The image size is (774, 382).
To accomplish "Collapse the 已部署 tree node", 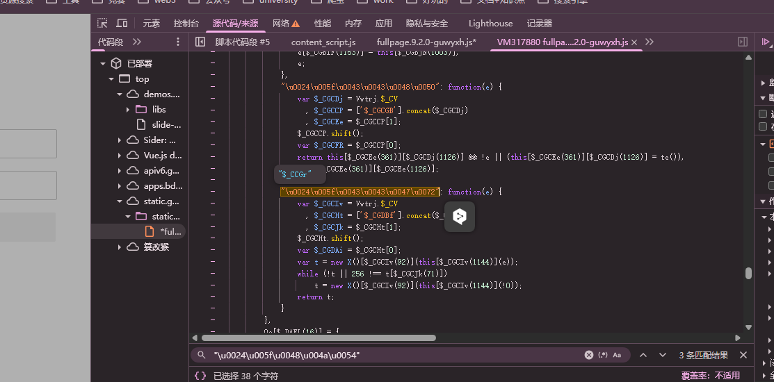I will [x=103, y=64].
